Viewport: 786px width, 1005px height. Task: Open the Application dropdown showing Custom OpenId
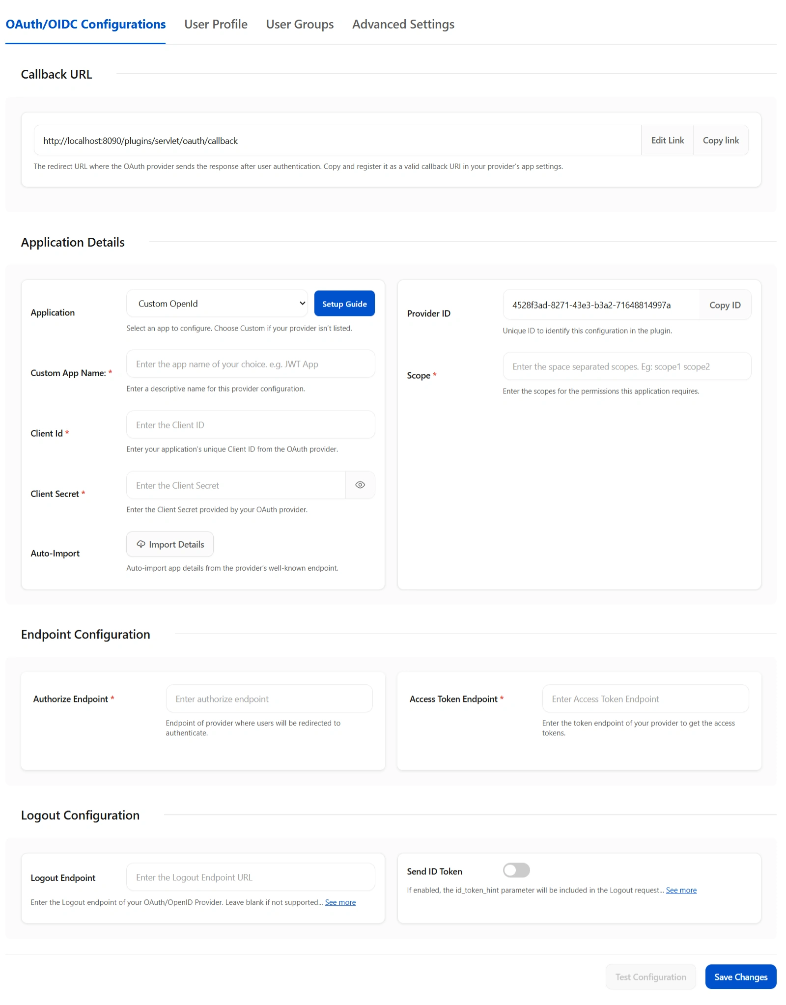pos(217,303)
